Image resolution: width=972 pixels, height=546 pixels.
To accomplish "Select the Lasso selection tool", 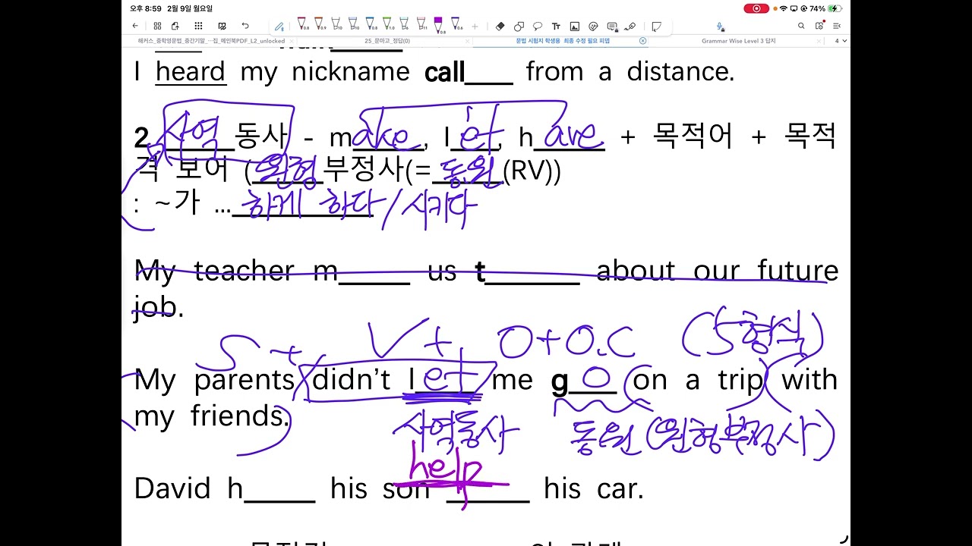I will (538, 27).
